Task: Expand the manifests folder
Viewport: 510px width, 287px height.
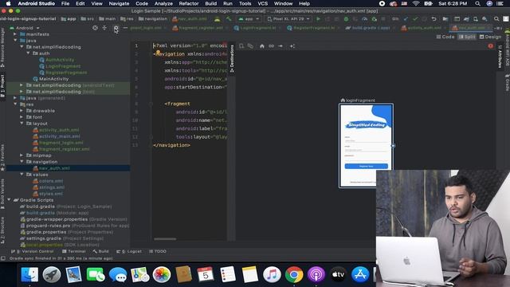Action: 15,34
